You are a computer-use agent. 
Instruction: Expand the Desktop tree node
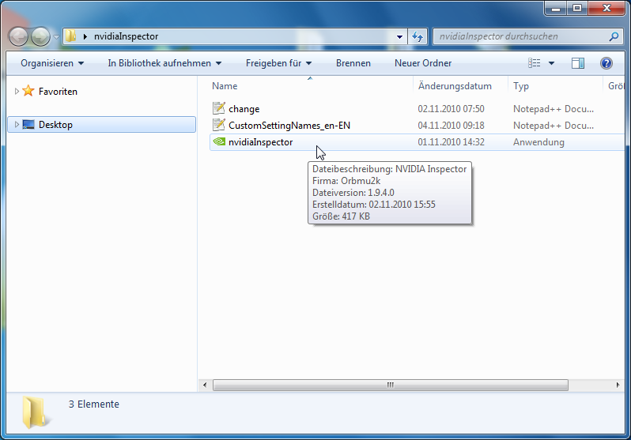(17, 125)
